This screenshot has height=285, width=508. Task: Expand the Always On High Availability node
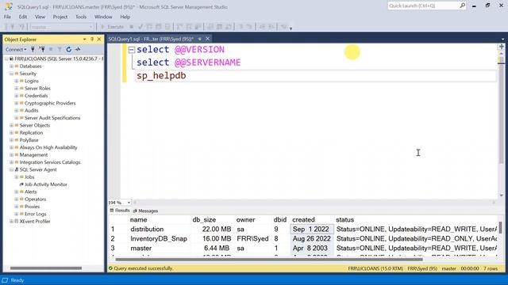(11, 148)
